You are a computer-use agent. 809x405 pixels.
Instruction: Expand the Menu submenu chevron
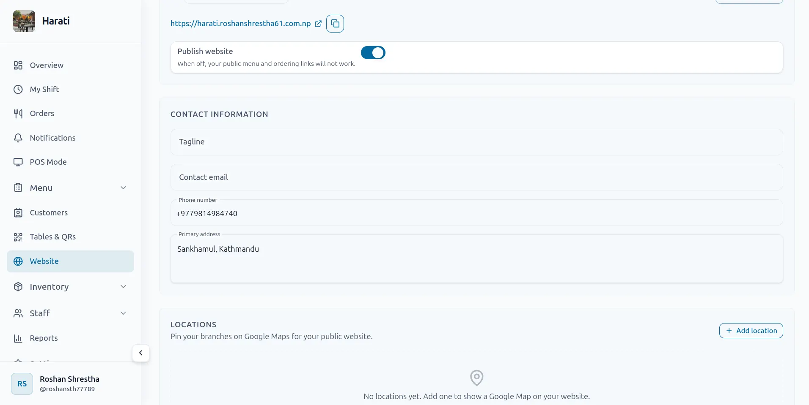point(123,188)
